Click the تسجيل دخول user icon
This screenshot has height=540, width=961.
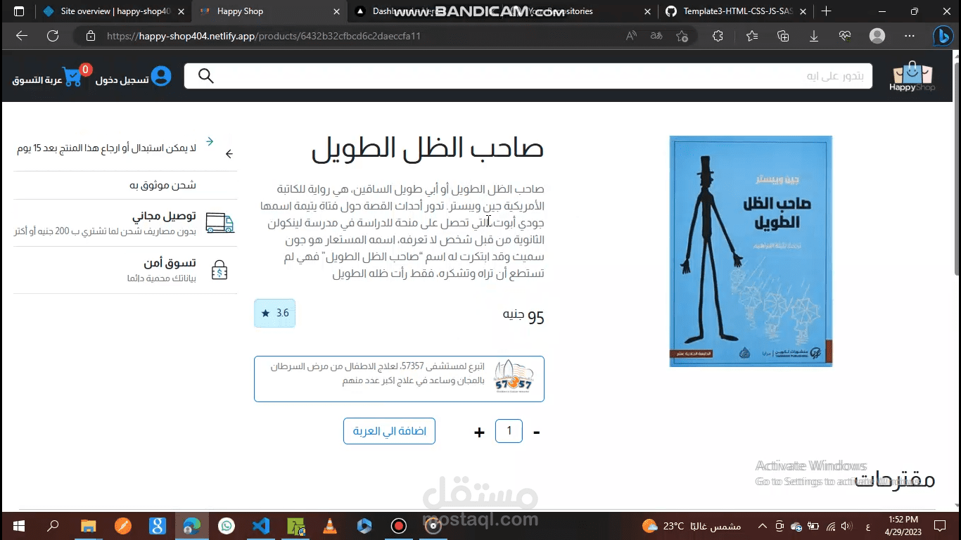[161, 76]
